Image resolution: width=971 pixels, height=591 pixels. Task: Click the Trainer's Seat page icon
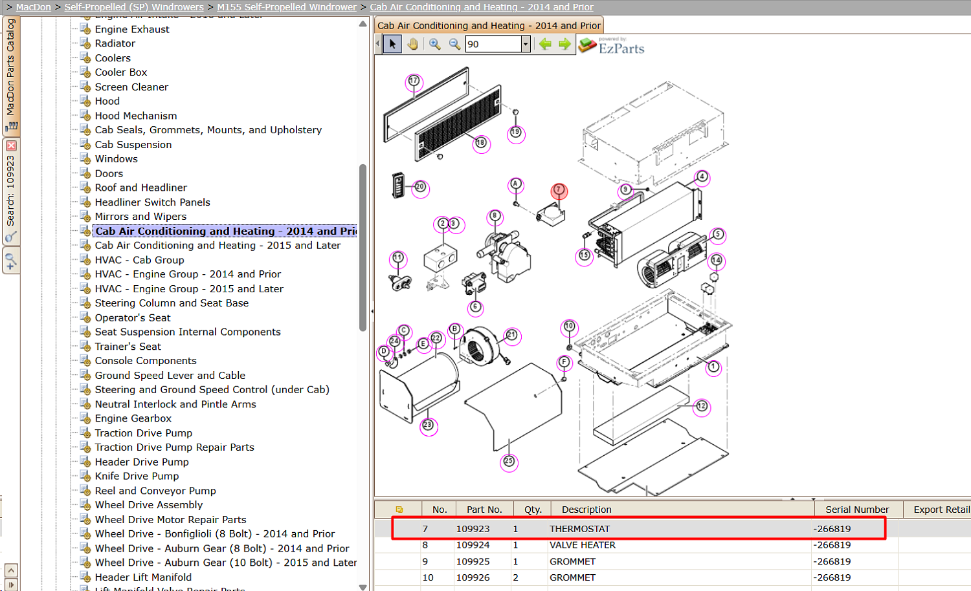pyautogui.click(x=85, y=347)
